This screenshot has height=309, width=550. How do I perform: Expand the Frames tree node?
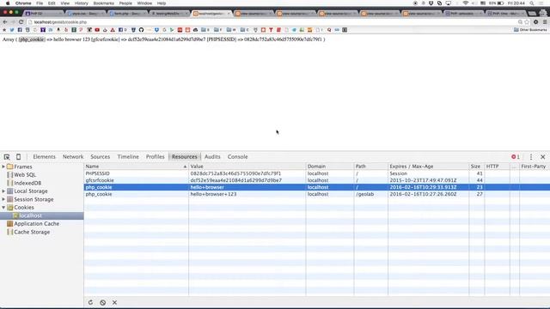(3, 167)
